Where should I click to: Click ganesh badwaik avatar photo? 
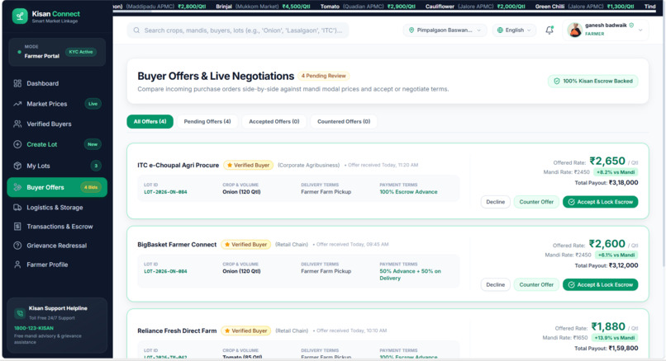point(574,30)
